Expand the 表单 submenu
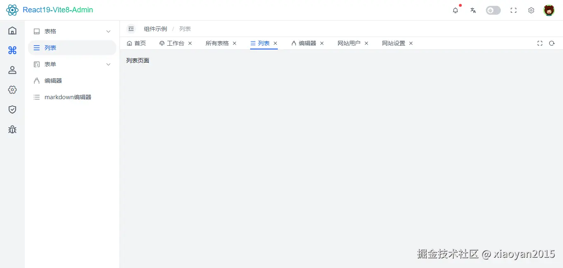 [x=72, y=64]
